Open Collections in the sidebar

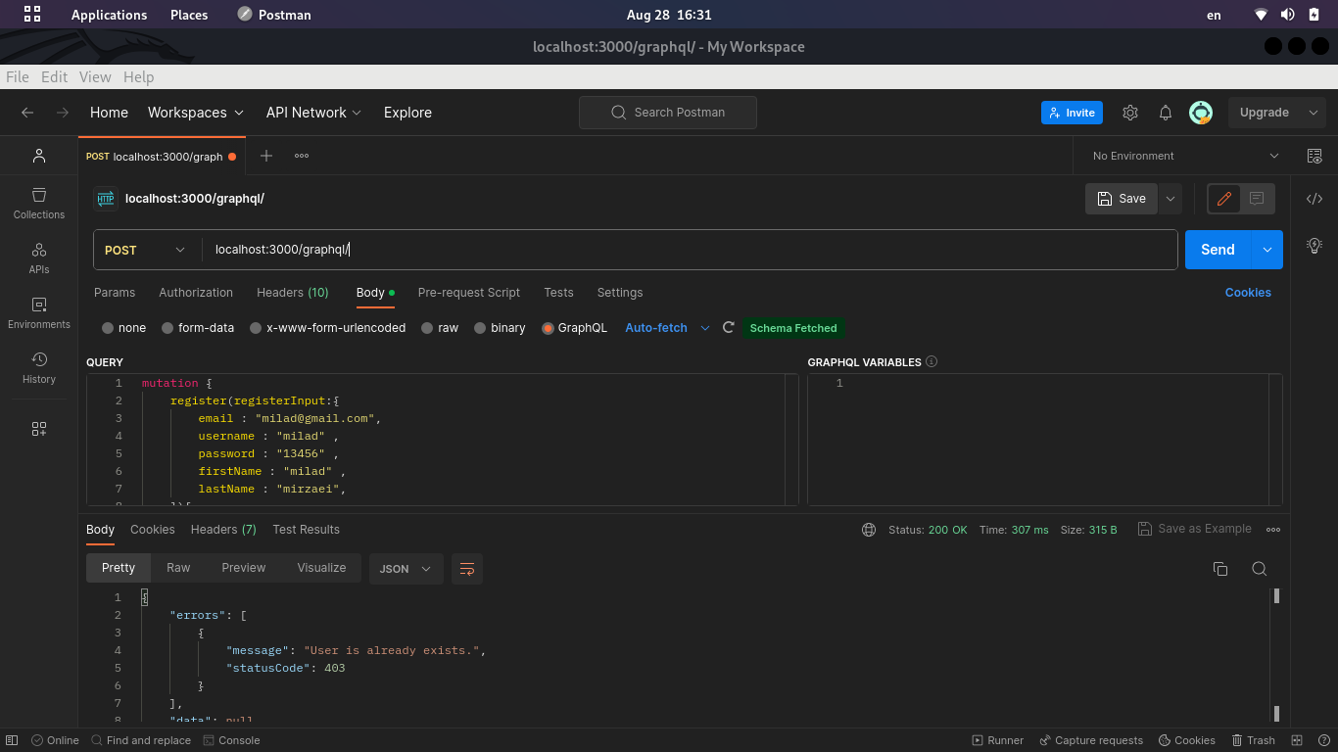click(x=39, y=204)
